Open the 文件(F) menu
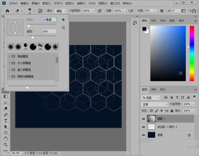This screenshot has width=199, height=156. coord(13,3)
